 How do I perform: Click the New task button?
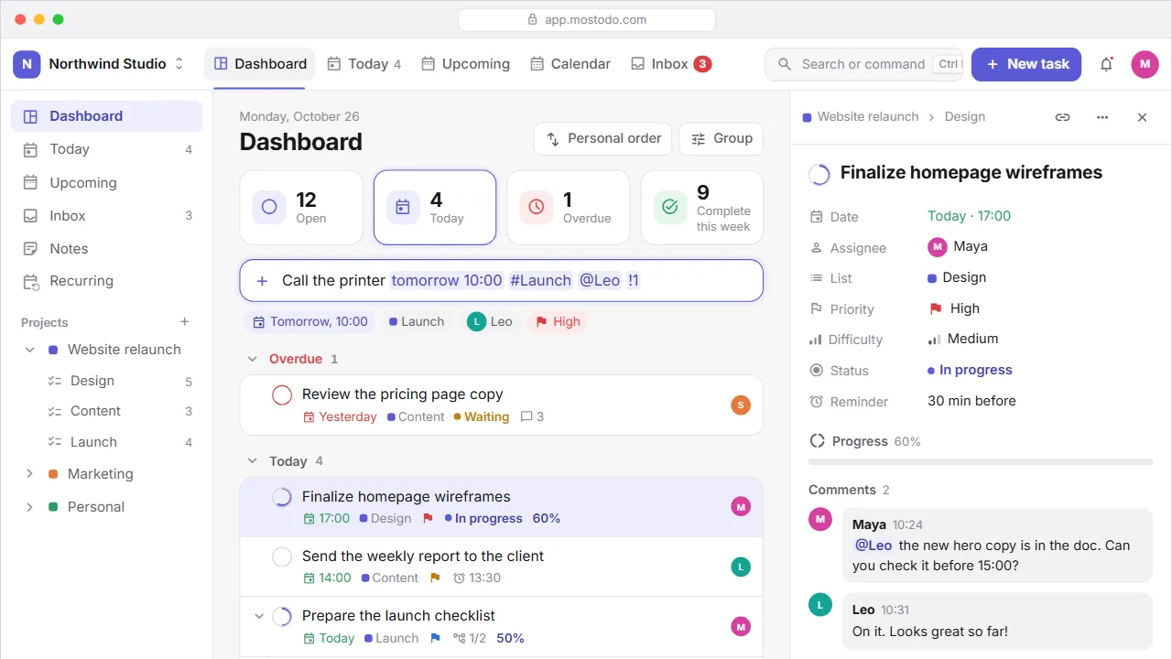tap(1026, 64)
